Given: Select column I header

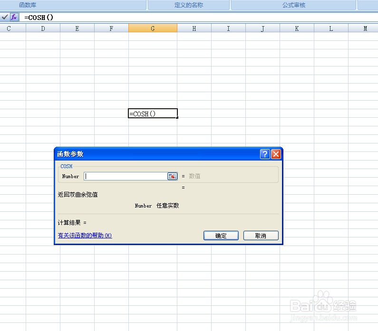Looking at the screenshot, I should coord(229,28).
